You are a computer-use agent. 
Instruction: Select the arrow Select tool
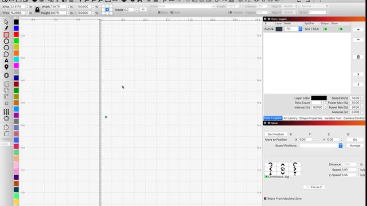(x=6, y=22)
